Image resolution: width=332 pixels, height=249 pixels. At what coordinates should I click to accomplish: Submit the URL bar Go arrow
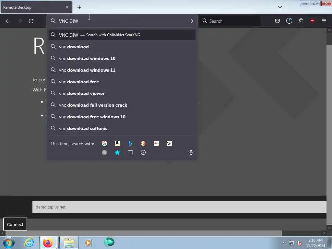tap(191, 21)
